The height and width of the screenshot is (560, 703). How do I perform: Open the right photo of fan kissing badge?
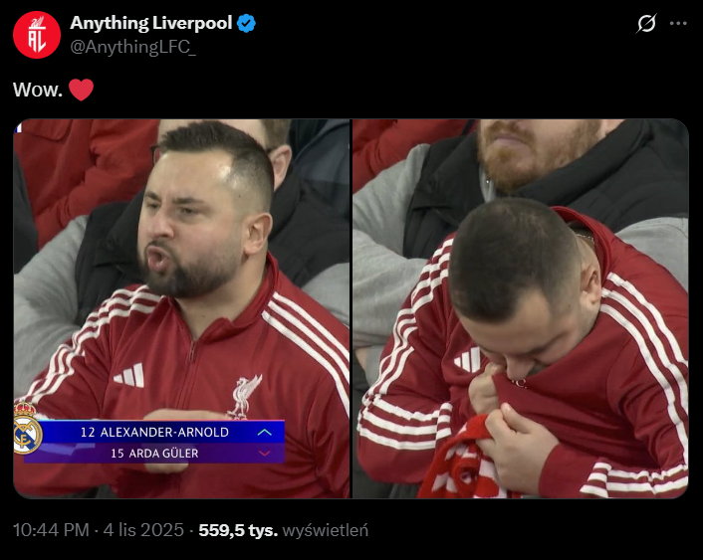[521, 308]
